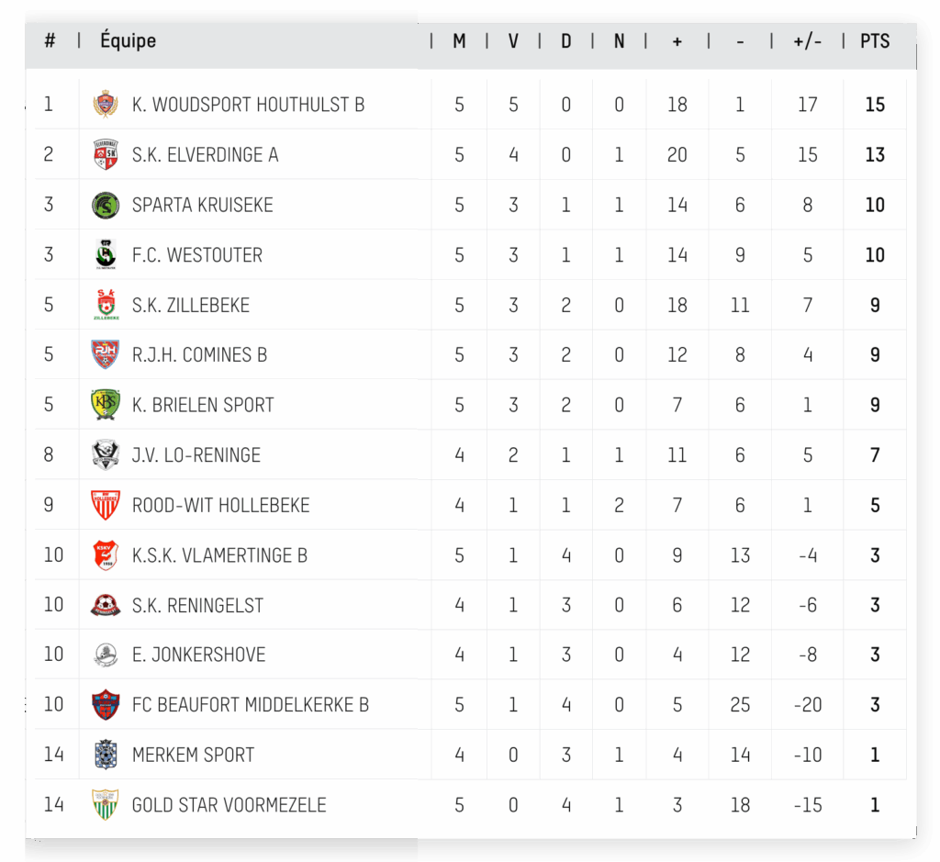Click the Merkem Sport checkered logo
940x862 pixels.
click(x=106, y=754)
